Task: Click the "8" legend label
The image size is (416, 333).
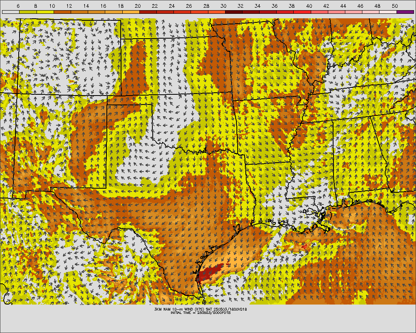Action: click(x=36, y=6)
